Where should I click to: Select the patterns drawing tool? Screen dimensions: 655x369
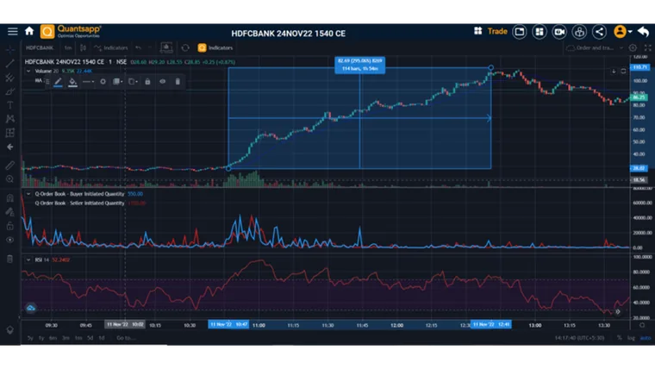pyautogui.click(x=10, y=119)
